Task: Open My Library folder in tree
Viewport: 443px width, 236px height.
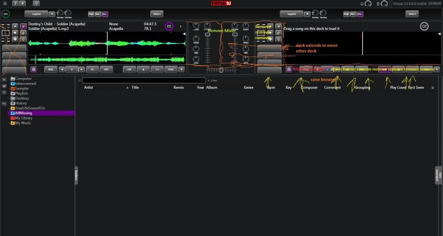Action: click(22, 118)
